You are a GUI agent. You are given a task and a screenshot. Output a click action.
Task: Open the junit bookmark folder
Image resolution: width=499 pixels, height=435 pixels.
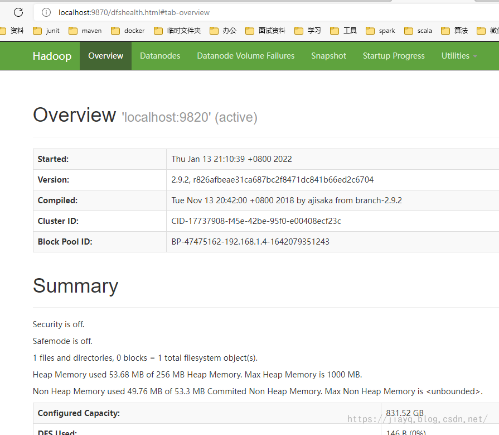(x=46, y=31)
